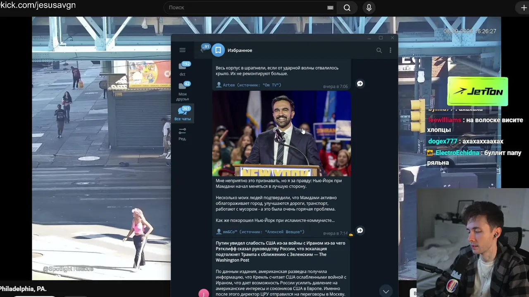Forward the Artem message from 7:06
This screenshot has width=529, height=297.
coord(360,83)
